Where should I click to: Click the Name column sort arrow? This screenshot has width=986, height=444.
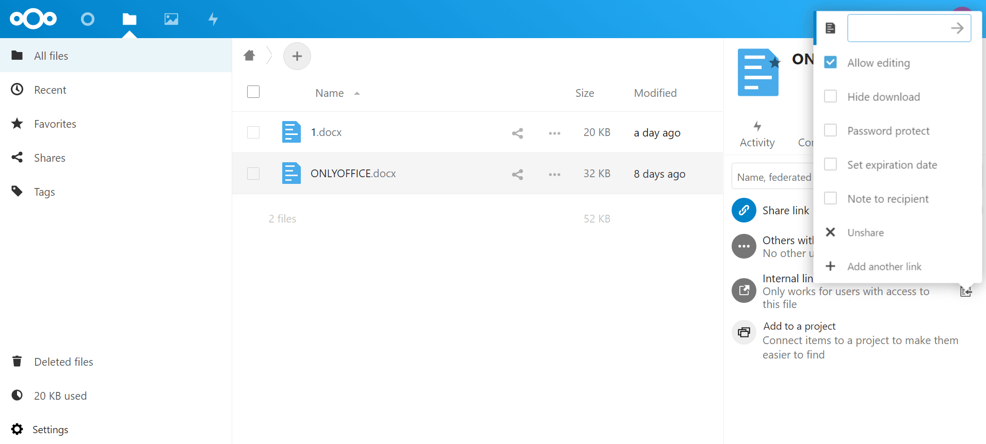pyautogui.click(x=357, y=93)
